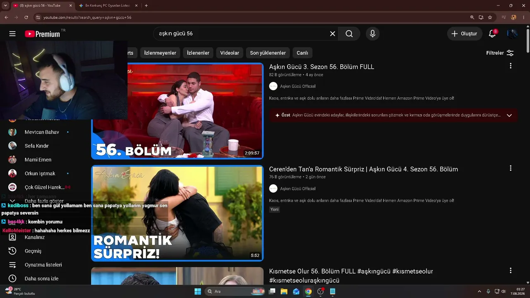
Task: Click the address bar URL
Action: click(x=87, y=17)
